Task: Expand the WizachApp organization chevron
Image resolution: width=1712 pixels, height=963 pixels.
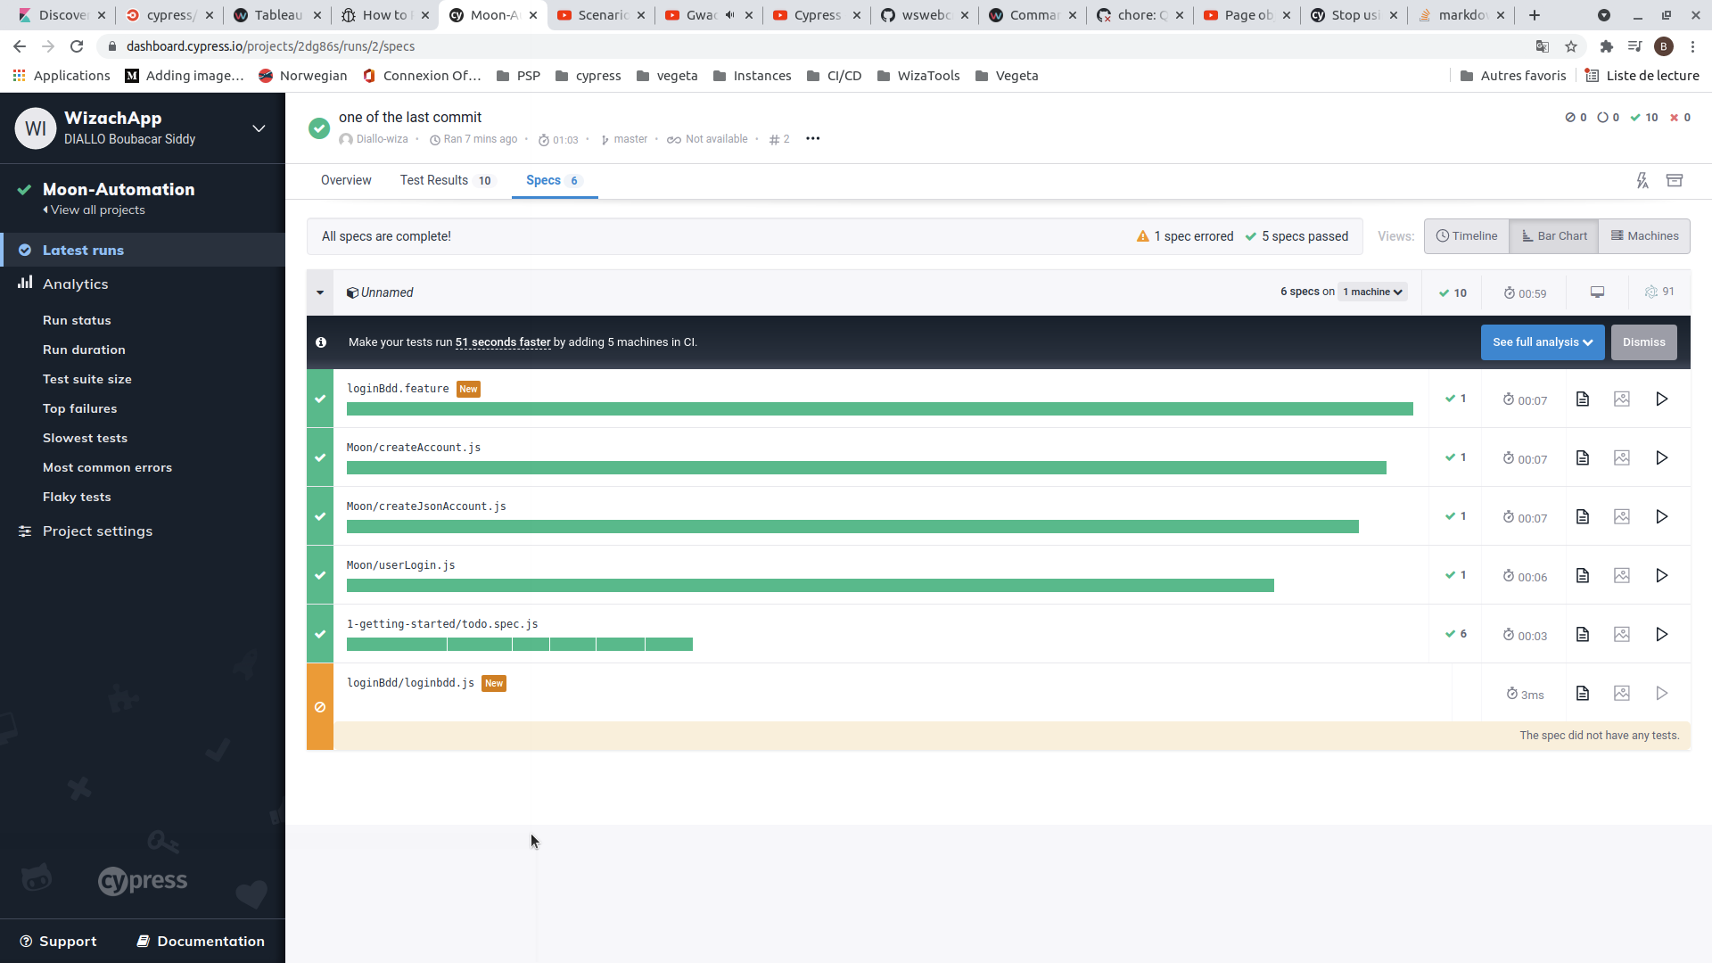Action: tap(258, 128)
